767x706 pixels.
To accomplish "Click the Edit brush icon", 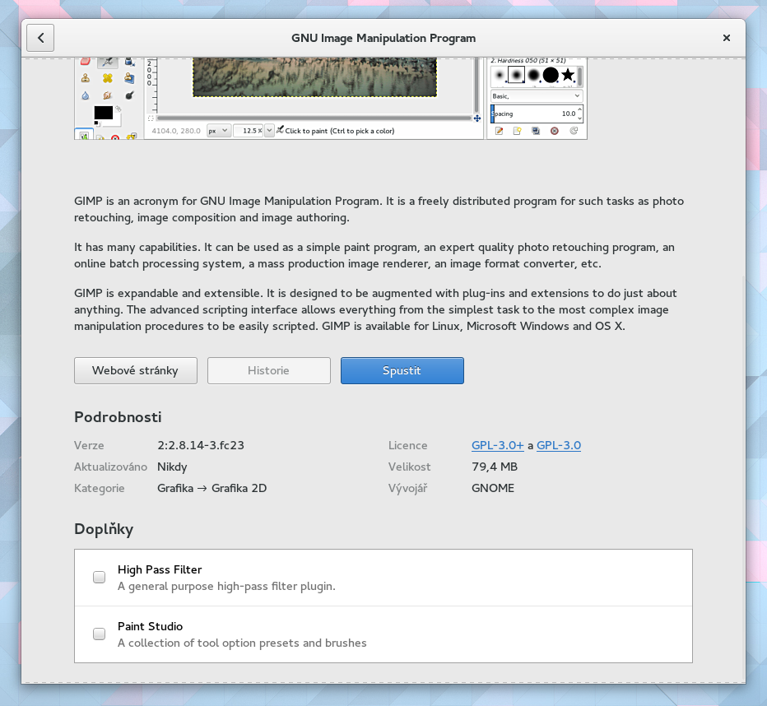I will point(500,130).
